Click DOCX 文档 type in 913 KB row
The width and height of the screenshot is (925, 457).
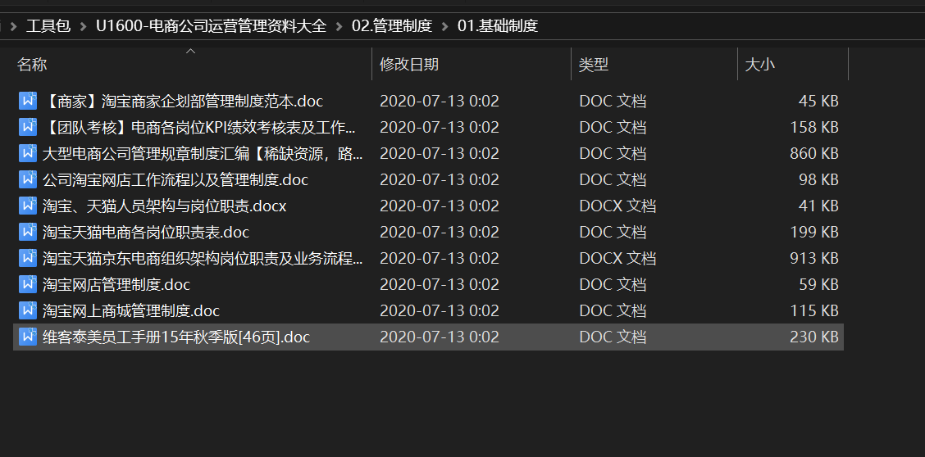coord(617,258)
